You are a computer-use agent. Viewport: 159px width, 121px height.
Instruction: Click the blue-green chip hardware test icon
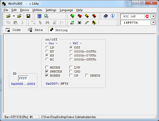(x=79, y=23)
